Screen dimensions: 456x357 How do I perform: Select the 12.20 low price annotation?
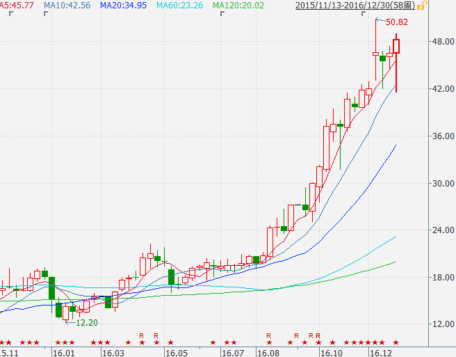point(86,323)
